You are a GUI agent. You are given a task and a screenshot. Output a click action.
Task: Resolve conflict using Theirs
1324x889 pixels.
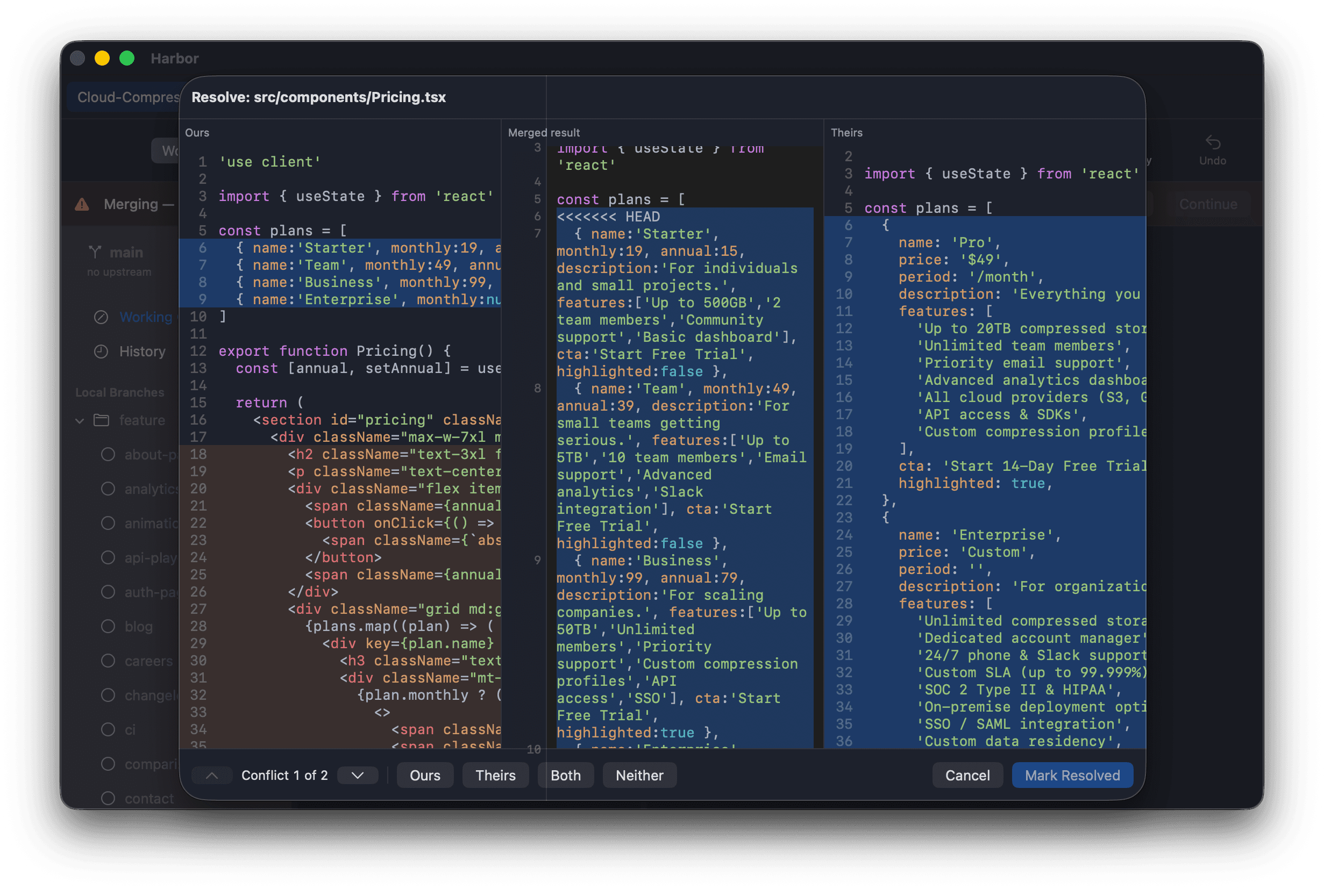(x=495, y=775)
